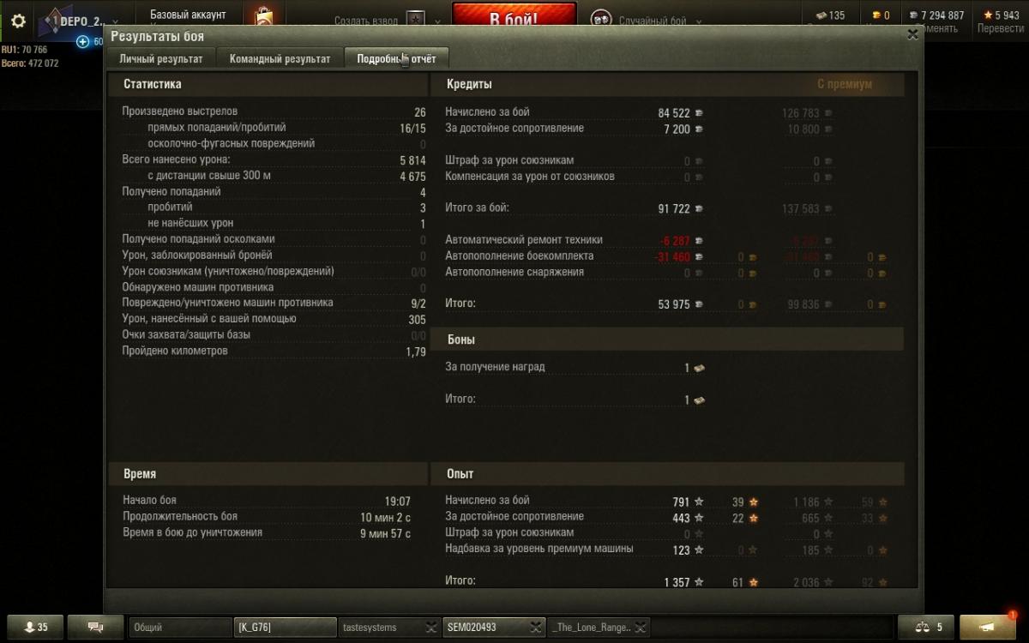Switch to the Личный результат tab
This screenshot has width=1029, height=643.
(x=161, y=59)
